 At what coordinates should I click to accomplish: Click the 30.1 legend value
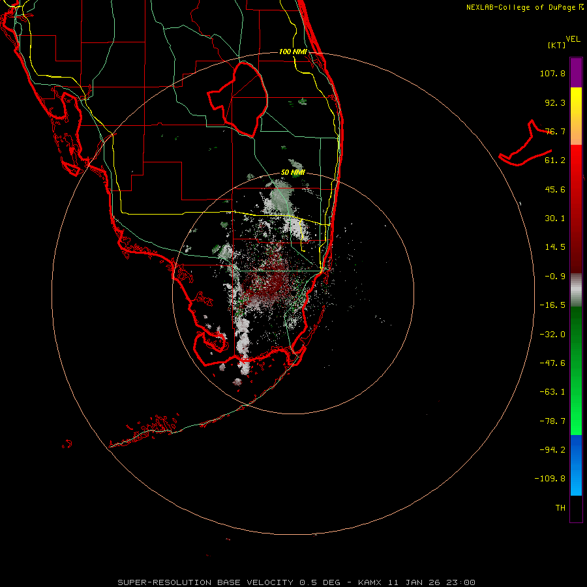pyautogui.click(x=555, y=218)
